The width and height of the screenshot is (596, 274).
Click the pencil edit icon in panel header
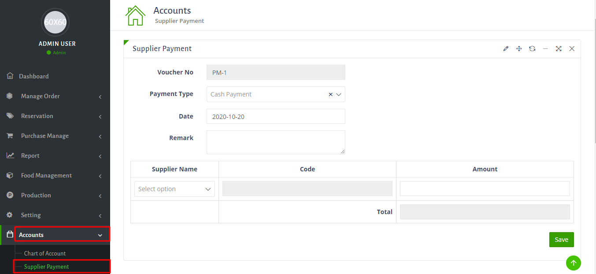pyautogui.click(x=506, y=49)
